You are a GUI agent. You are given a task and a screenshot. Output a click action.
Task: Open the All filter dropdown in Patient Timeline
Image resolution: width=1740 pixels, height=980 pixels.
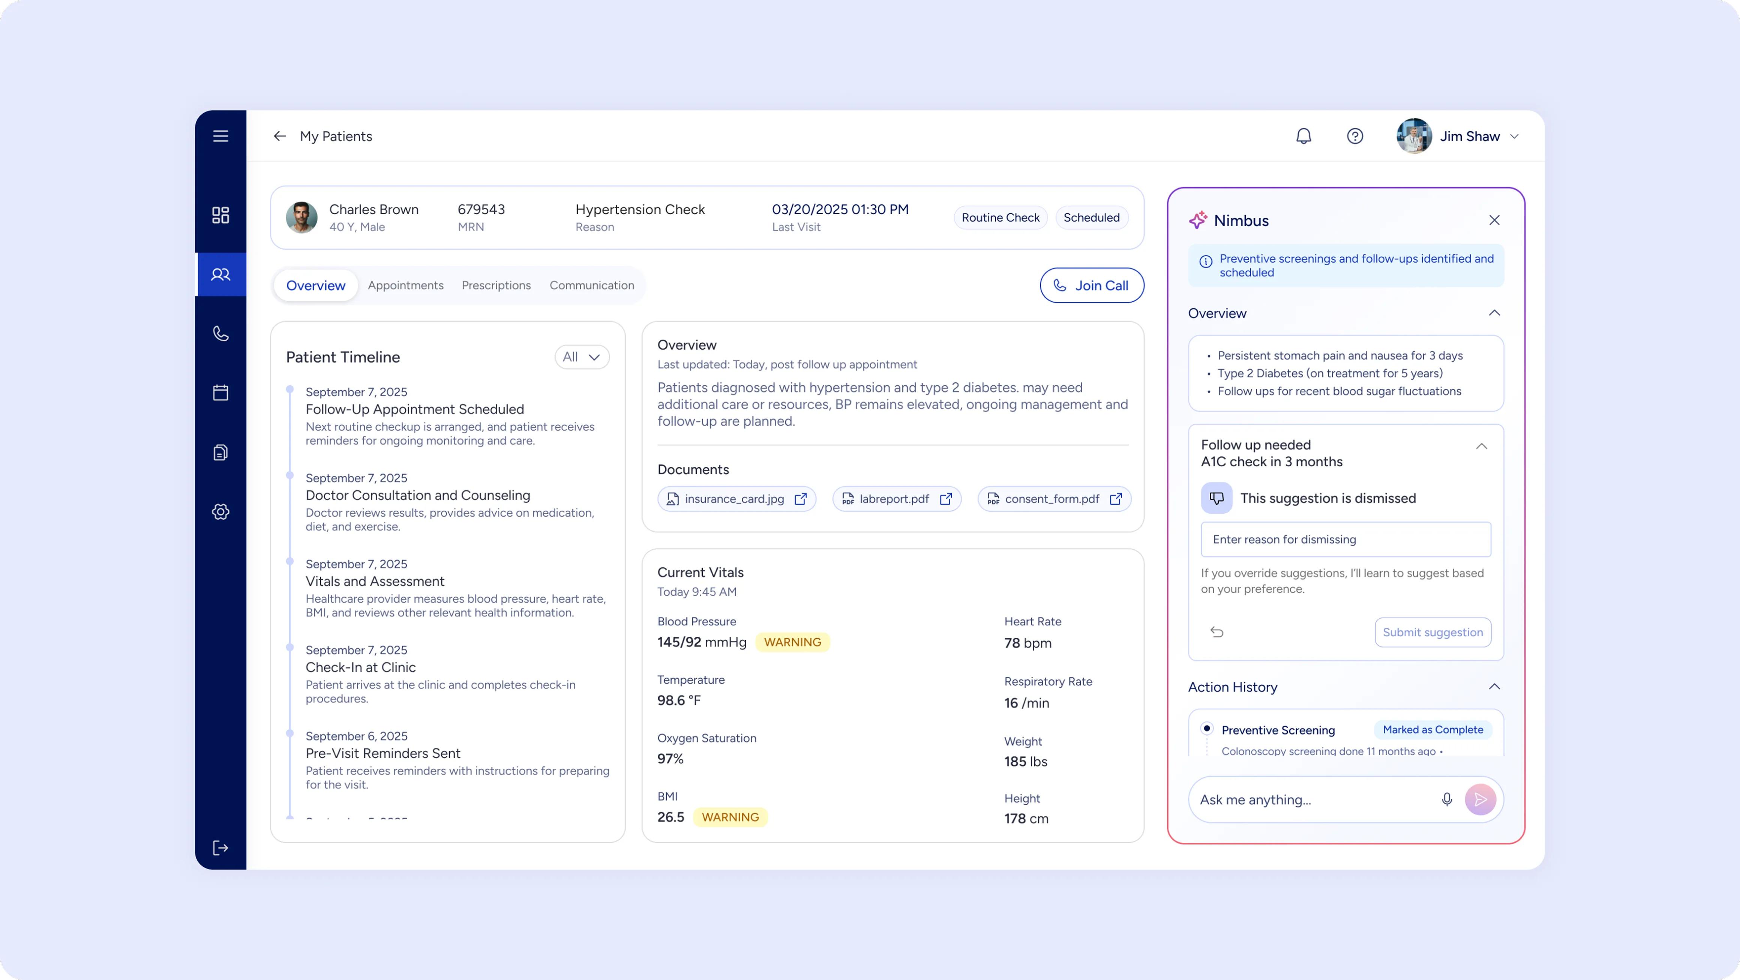[582, 357]
